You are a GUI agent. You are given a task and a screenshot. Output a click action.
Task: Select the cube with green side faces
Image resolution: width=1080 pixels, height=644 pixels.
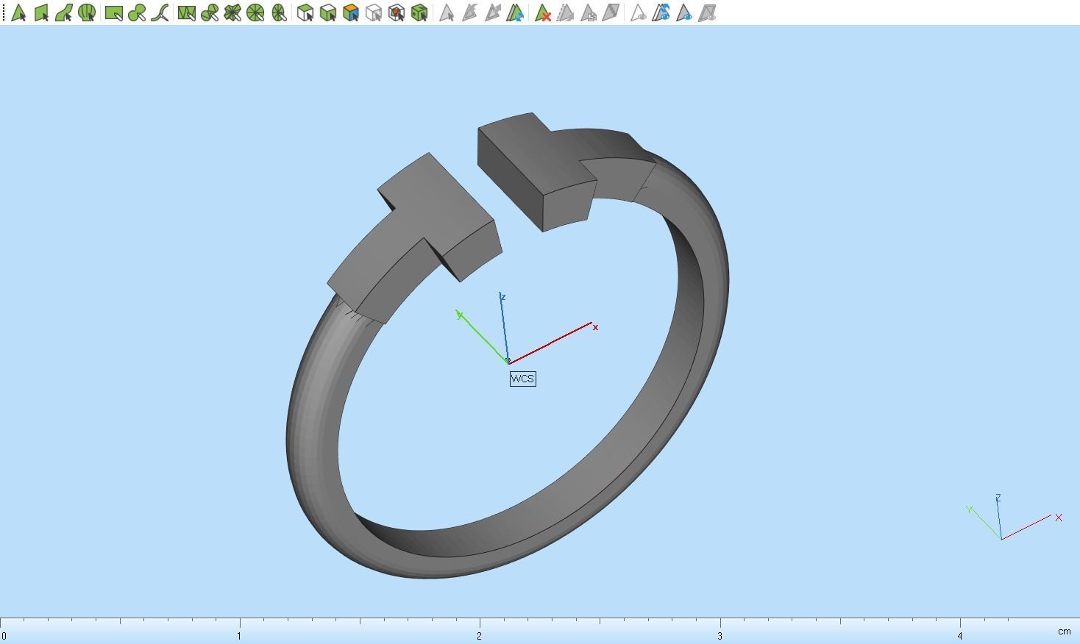[x=328, y=12]
